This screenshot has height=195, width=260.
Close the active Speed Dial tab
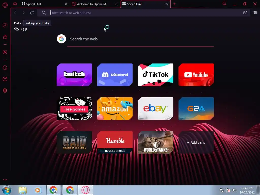click(x=167, y=4)
